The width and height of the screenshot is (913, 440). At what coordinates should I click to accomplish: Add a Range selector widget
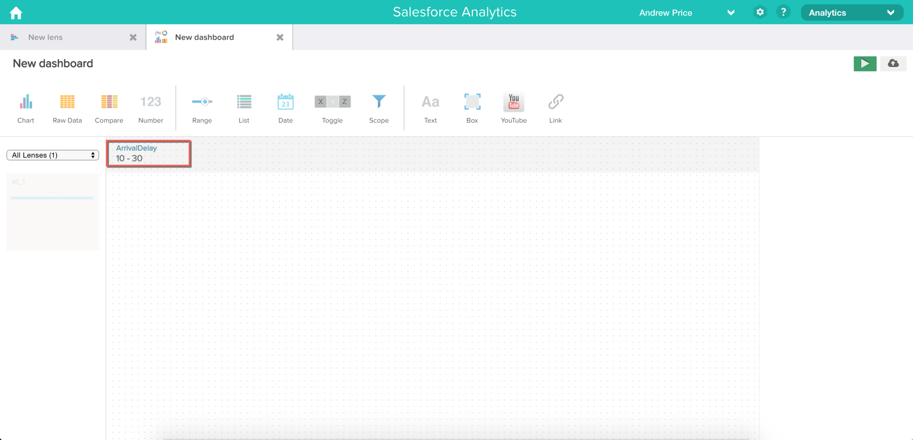click(202, 108)
